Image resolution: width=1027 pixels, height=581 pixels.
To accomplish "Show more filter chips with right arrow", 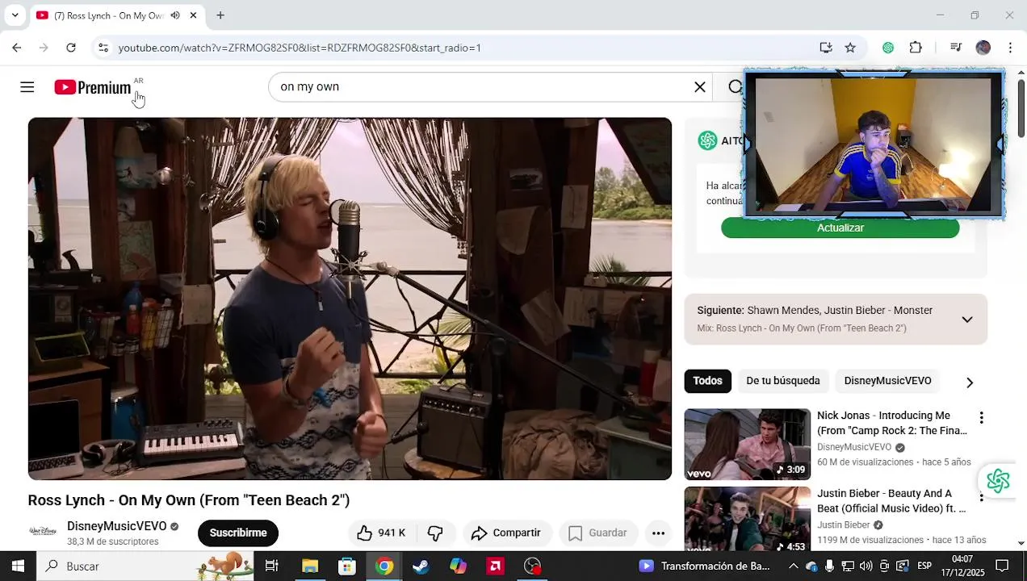I will coord(970,382).
